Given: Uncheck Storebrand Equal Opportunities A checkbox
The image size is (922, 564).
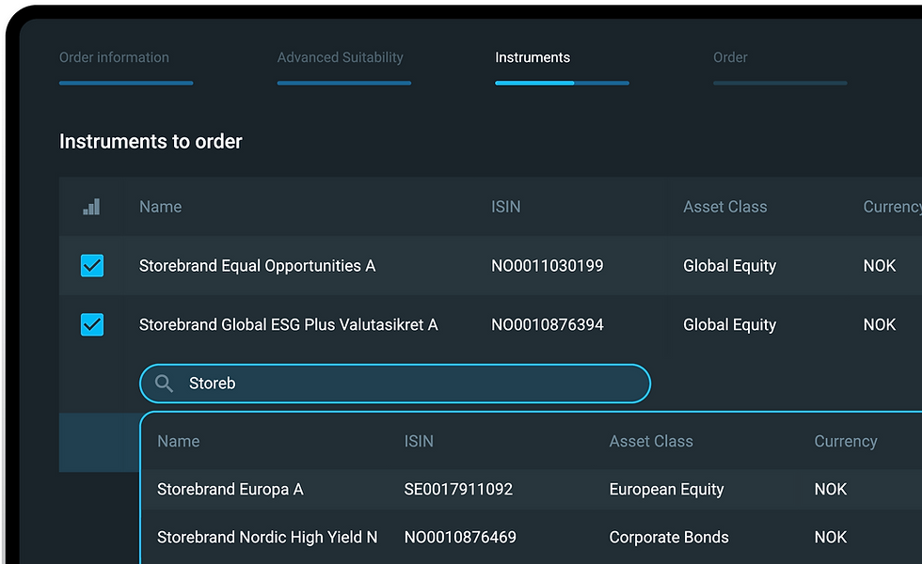Looking at the screenshot, I should pos(92,265).
